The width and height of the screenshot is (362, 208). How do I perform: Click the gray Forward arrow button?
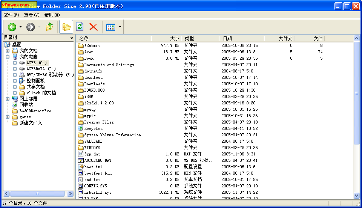pyautogui.click(x=31, y=27)
